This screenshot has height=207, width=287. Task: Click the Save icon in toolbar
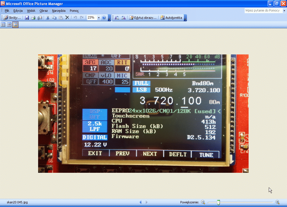[x=27, y=18]
